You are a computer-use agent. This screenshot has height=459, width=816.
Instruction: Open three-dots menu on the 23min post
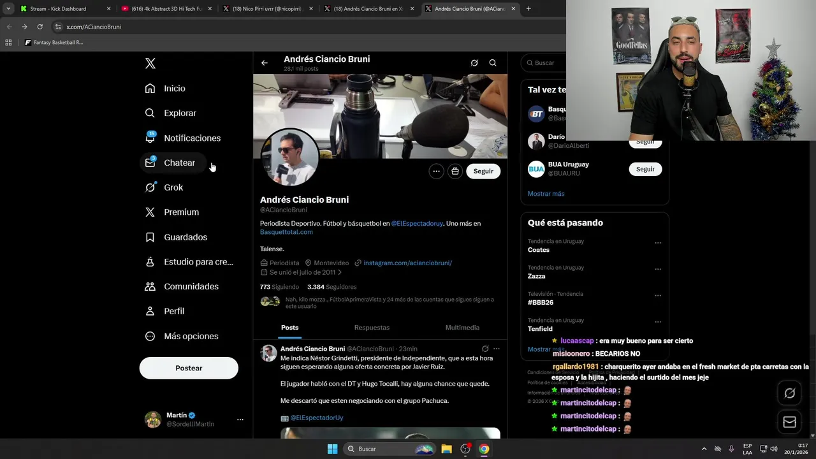pyautogui.click(x=497, y=349)
